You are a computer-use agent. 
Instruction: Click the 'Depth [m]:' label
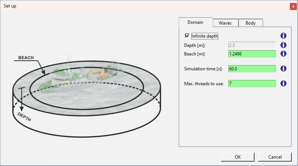[x=195, y=45]
